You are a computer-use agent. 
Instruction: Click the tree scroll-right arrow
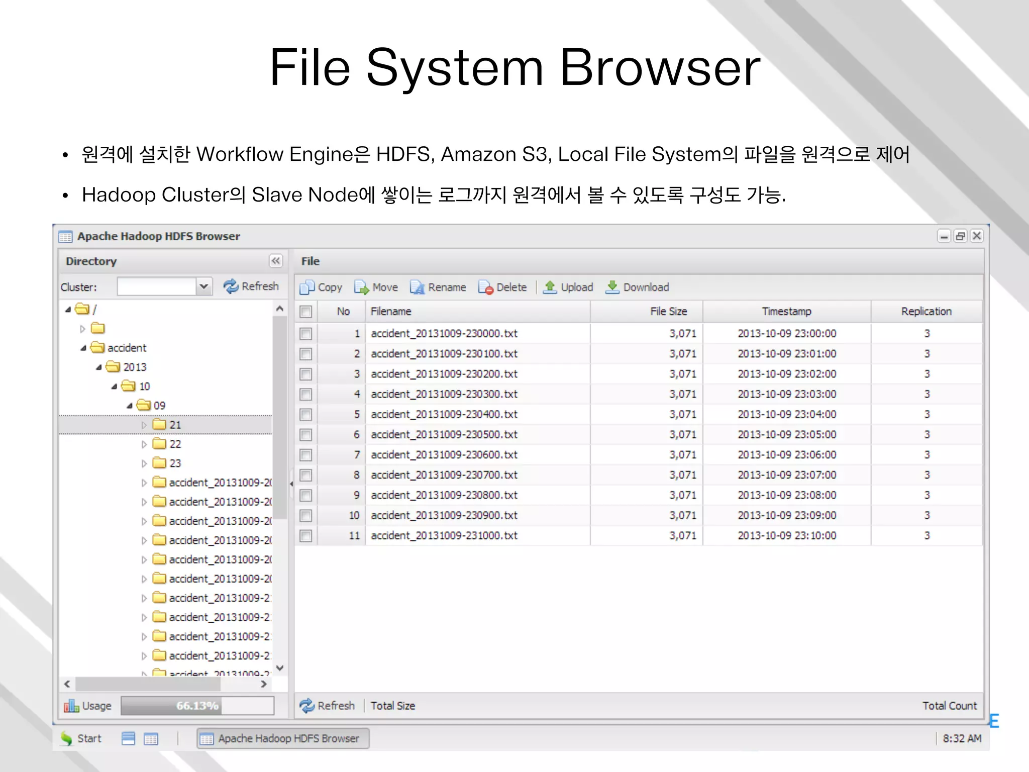click(x=264, y=684)
